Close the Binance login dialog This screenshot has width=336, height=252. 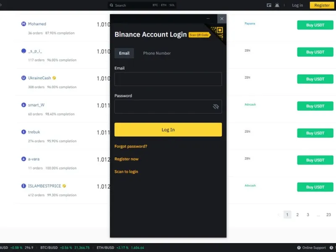222,18
